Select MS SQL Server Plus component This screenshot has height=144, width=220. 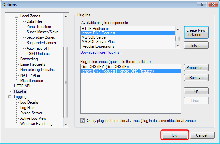tap(128, 42)
